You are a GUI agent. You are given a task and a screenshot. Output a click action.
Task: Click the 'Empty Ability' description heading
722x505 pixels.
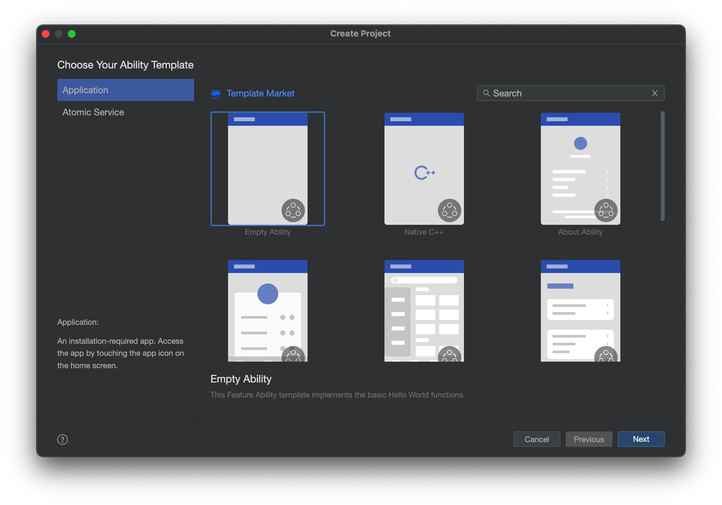click(x=241, y=379)
